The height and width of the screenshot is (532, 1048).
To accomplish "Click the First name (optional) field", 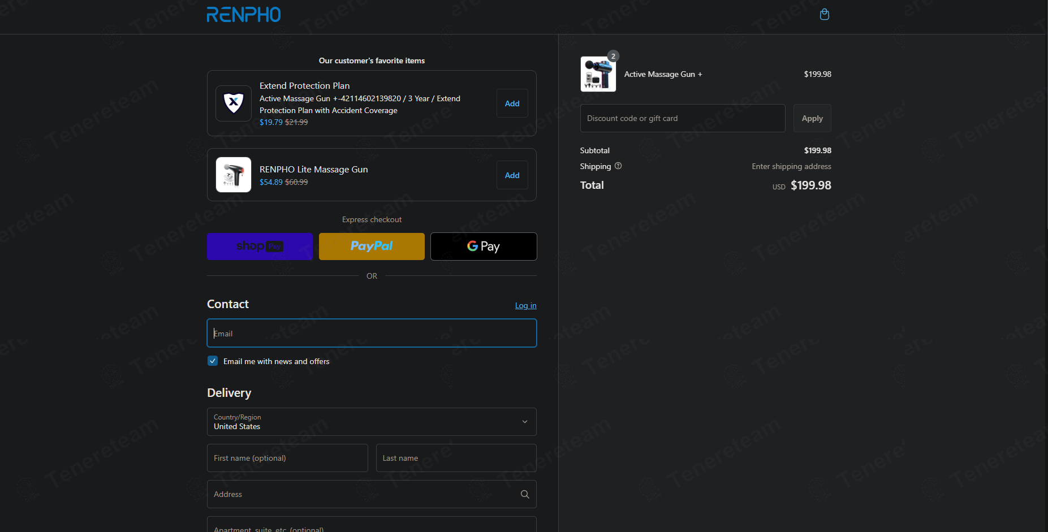I will tap(287, 458).
